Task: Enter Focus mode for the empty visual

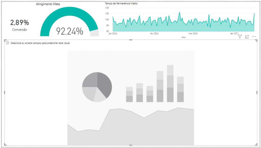Action: pos(247,37)
